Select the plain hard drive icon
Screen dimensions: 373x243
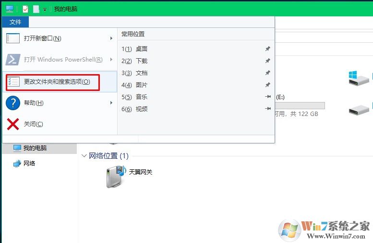[359, 110]
